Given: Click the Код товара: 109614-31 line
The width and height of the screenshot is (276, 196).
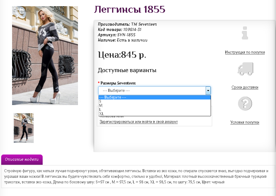Looking at the screenshot, I should pyautogui.click(x=120, y=30).
